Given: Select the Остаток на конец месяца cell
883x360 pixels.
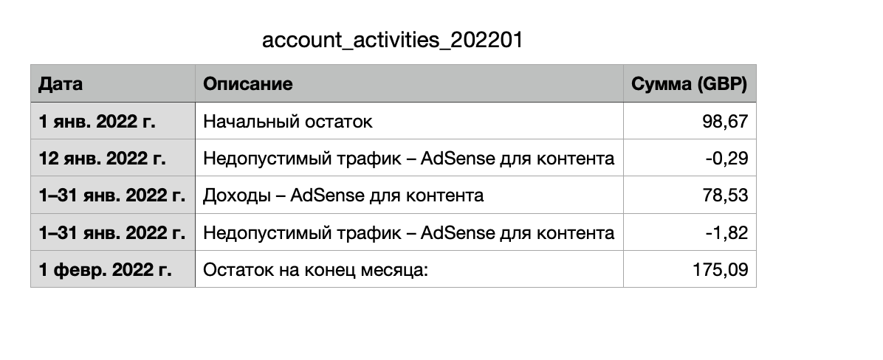Looking at the screenshot, I should 409,270.
